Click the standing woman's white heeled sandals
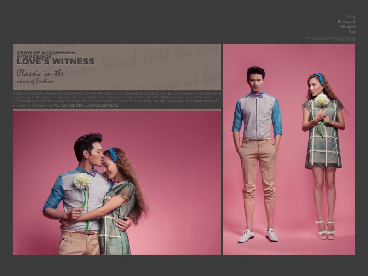This screenshot has height=276, width=368. [326, 230]
